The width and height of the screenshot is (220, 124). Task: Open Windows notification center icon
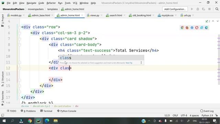tap(214, 121)
